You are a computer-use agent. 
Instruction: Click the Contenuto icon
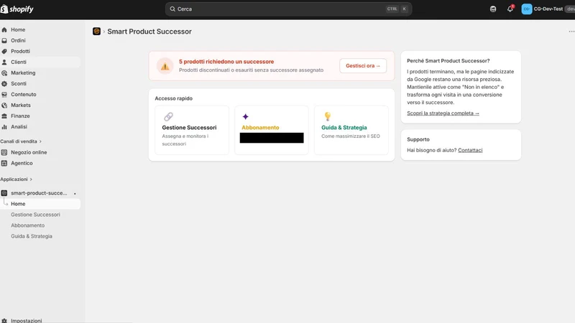[4, 95]
